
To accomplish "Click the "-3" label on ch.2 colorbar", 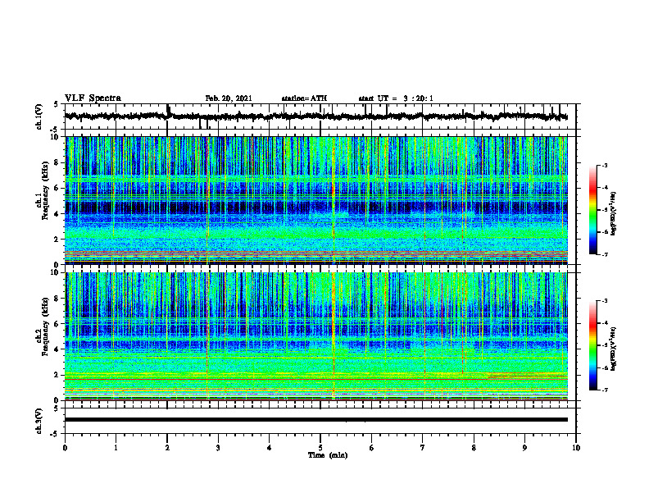I will click(604, 301).
